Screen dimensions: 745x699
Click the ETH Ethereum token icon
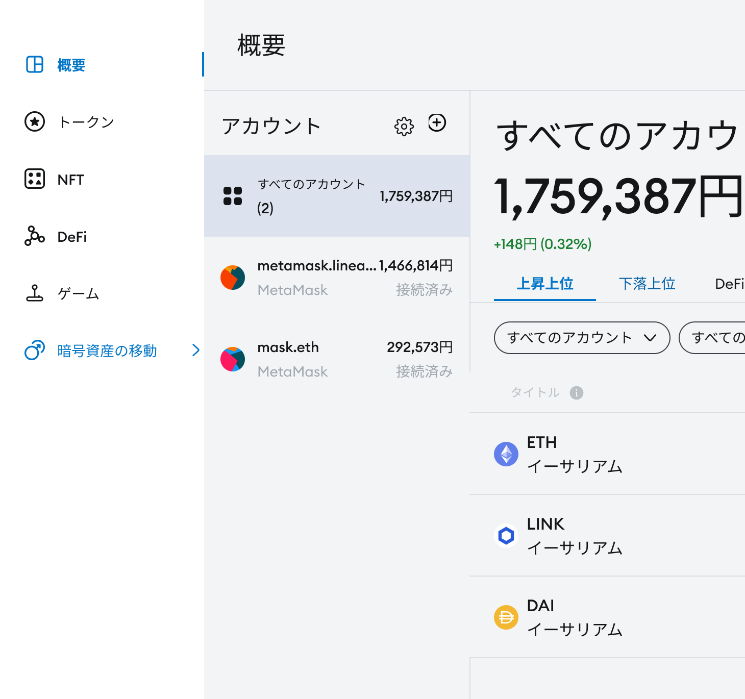506,454
